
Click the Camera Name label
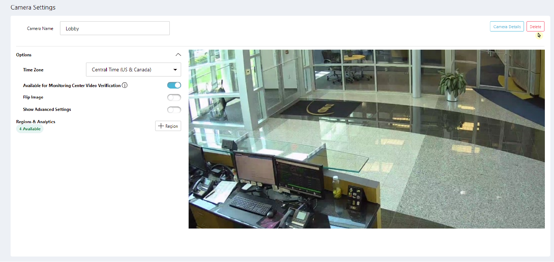pyautogui.click(x=40, y=29)
